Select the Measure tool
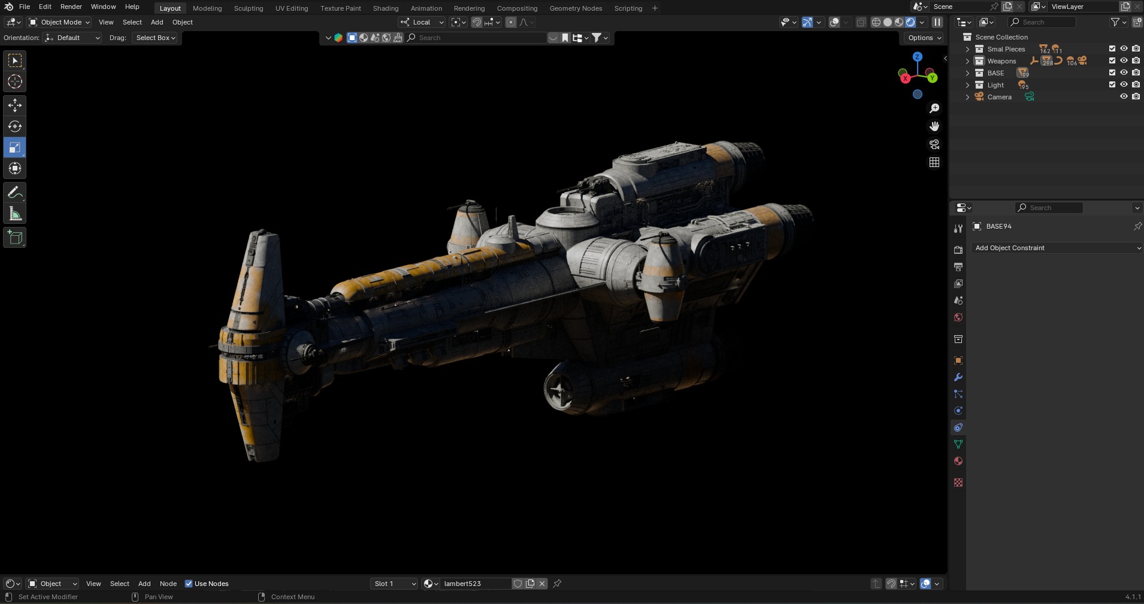The height and width of the screenshot is (604, 1144). pyautogui.click(x=15, y=213)
